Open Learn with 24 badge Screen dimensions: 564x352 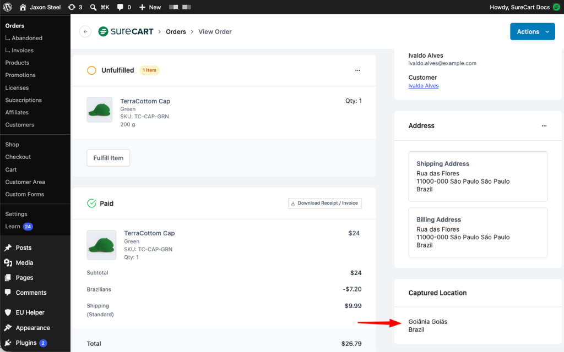tap(19, 227)
